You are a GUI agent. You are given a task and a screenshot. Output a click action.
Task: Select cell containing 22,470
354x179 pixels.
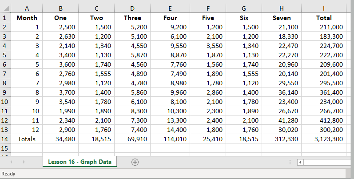(282, 46)
